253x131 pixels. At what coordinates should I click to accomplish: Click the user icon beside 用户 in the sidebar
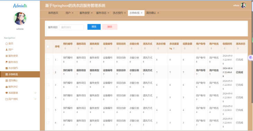pyautogui.click(x=7, y=50)
